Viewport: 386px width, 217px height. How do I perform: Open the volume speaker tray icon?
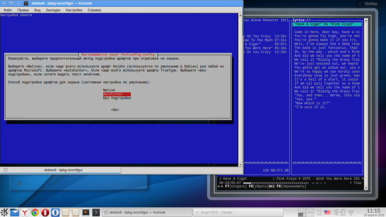click(x=335, y=212)
